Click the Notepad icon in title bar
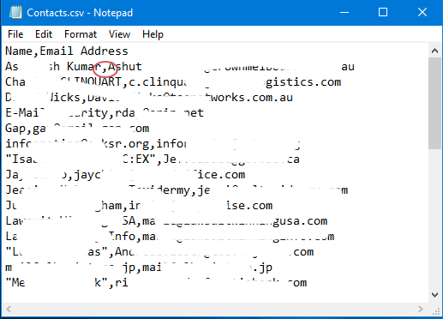The image size is (443, 319). (x=15, y=13)
